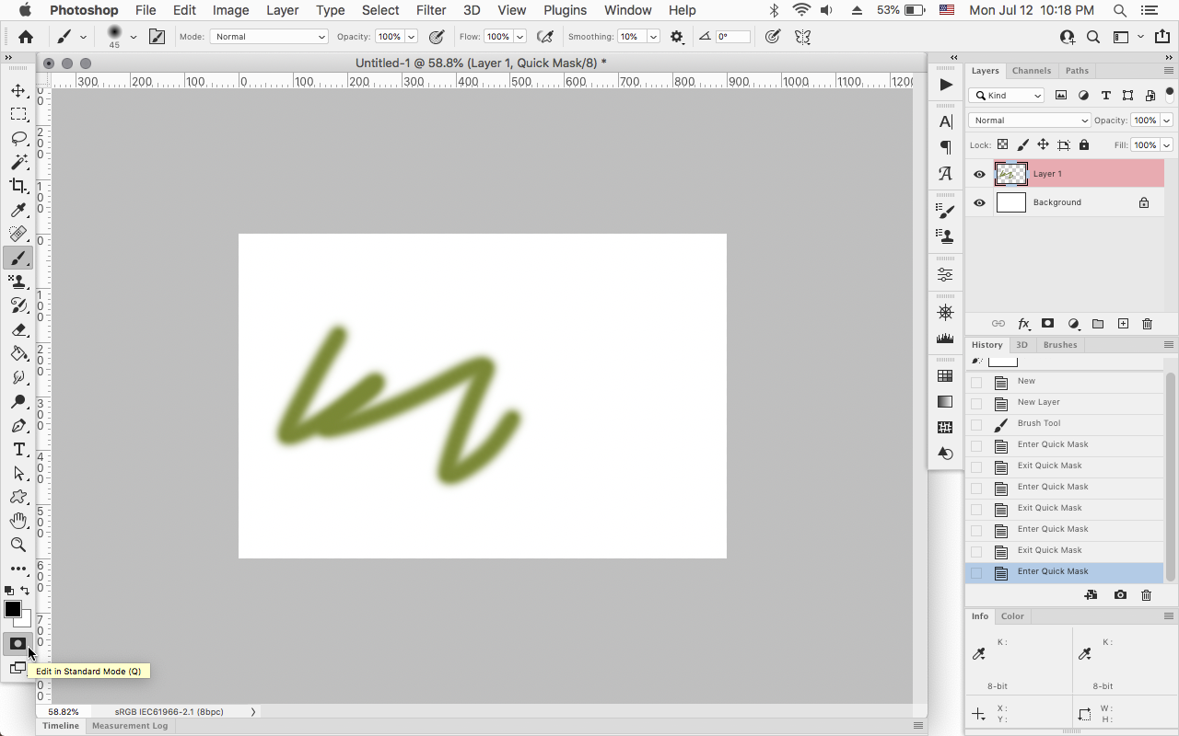1179x736 pixels.
Task: Select the Zoom tool
Action: coord(18,545)
